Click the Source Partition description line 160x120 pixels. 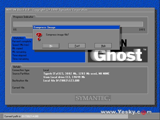point(76,74)
